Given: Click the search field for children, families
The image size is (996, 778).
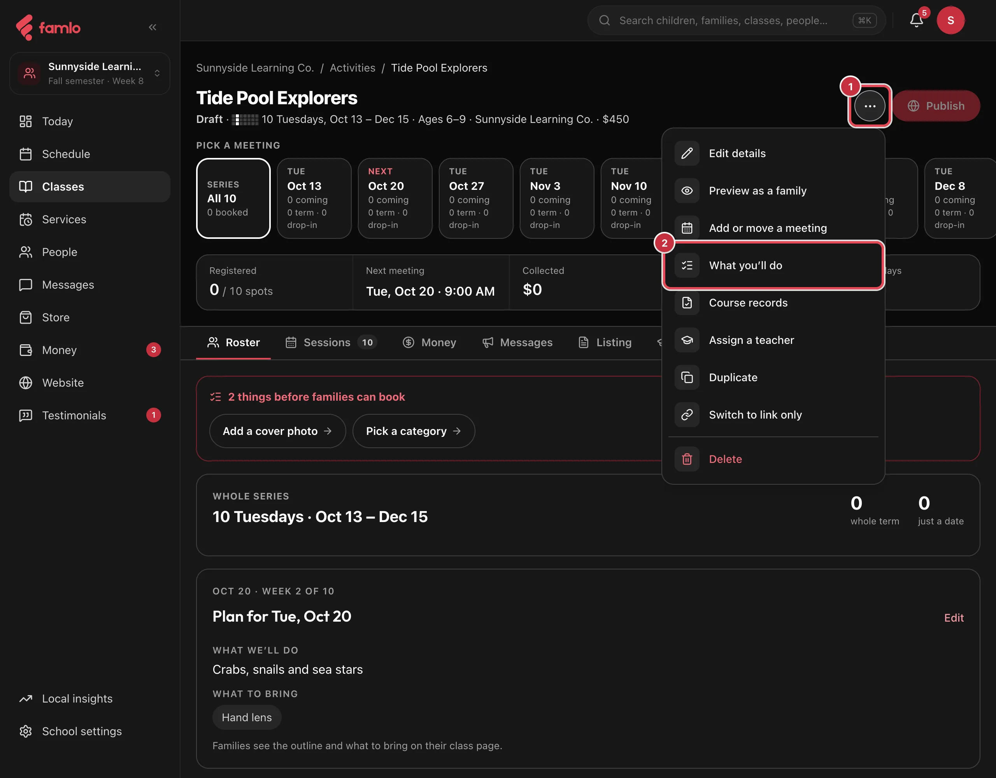Looking at the screenshot, I should (736, 21).
